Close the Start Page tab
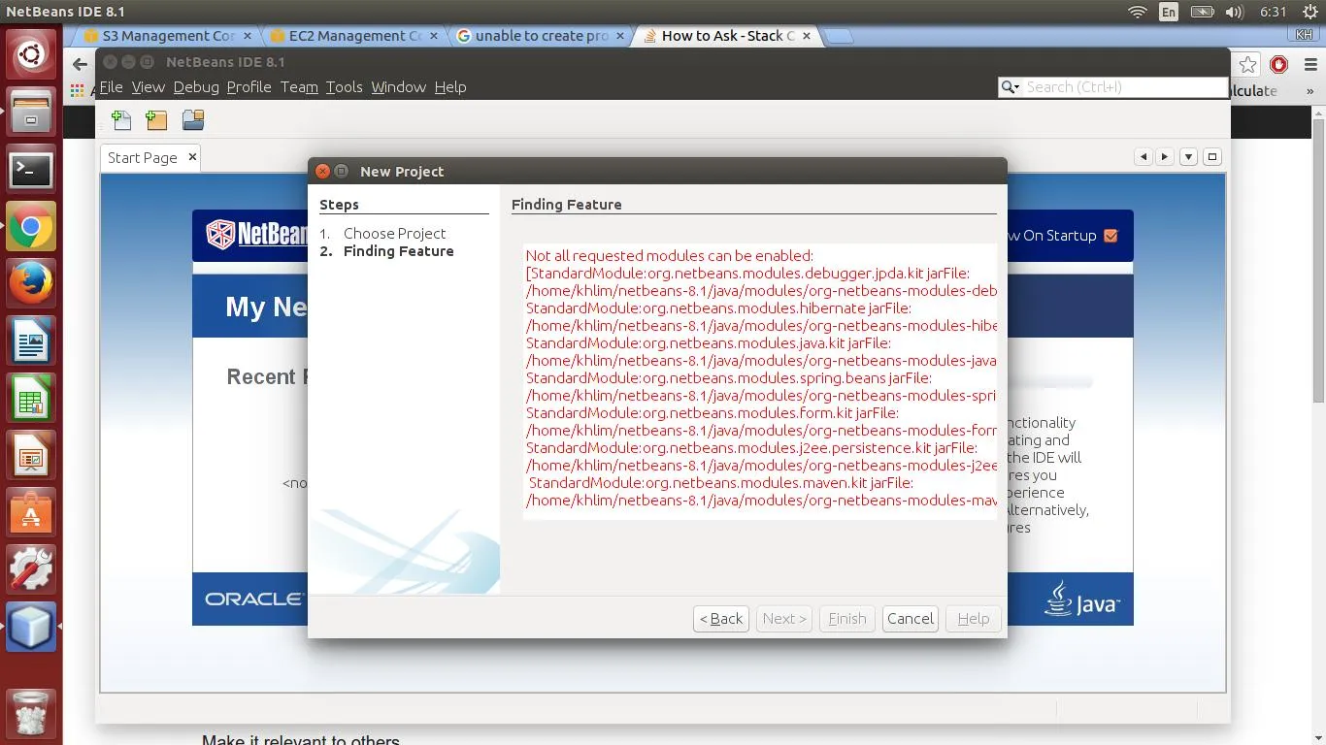1326x745 pixels. (x=192, y=156)
